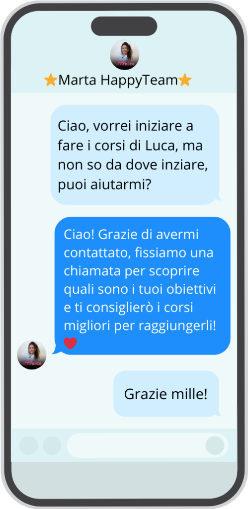Tap the second round button beside message field
Viewport: 248px width, 509px height.
[x=52, y=445]
